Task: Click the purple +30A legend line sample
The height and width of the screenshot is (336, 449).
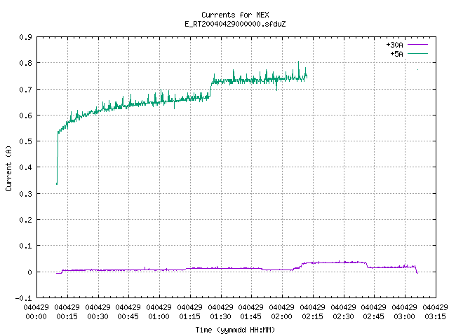Action: [417, 45]
